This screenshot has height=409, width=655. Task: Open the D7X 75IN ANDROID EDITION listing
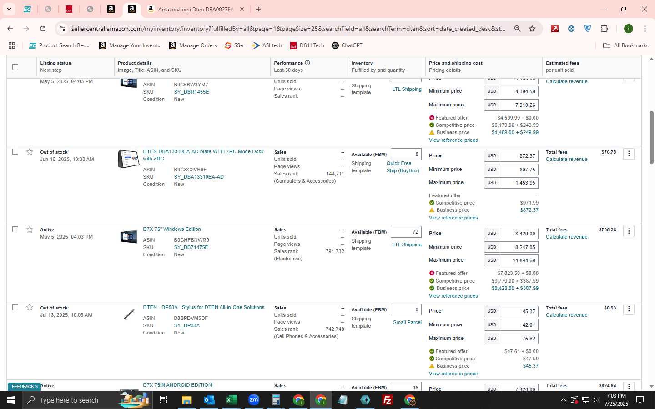[177, 385]
